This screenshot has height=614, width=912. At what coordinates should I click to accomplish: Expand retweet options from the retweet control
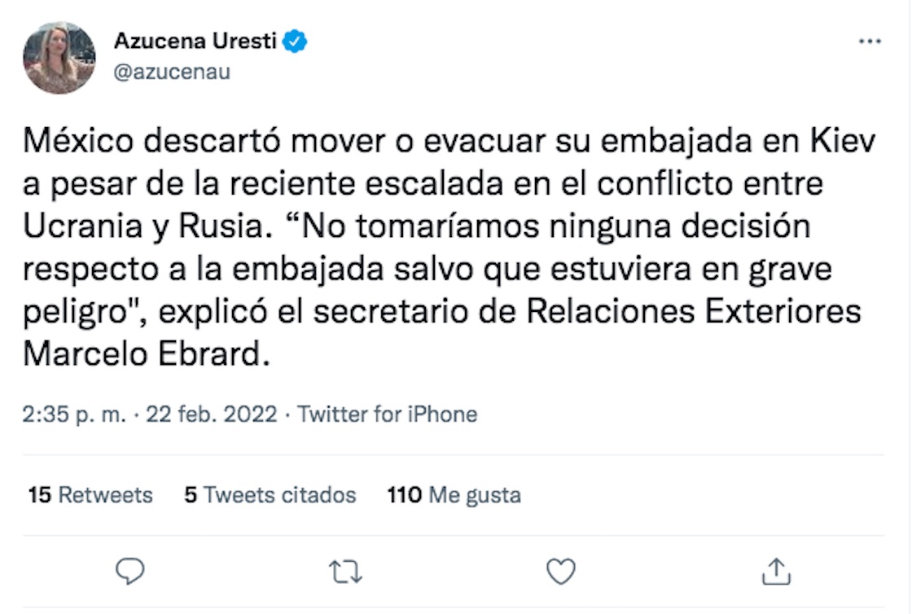344,572
